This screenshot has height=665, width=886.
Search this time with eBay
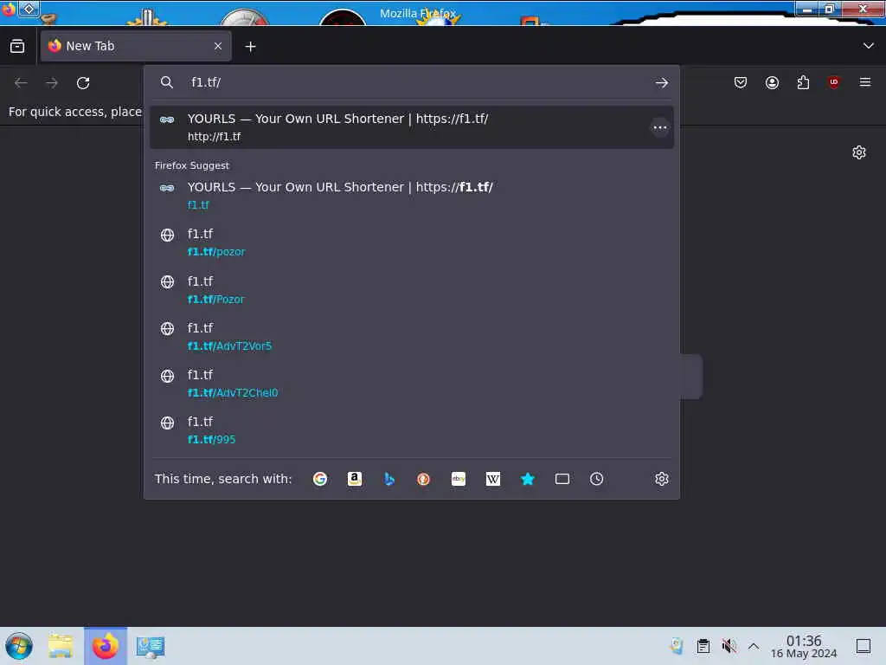(x=459, y=479)
